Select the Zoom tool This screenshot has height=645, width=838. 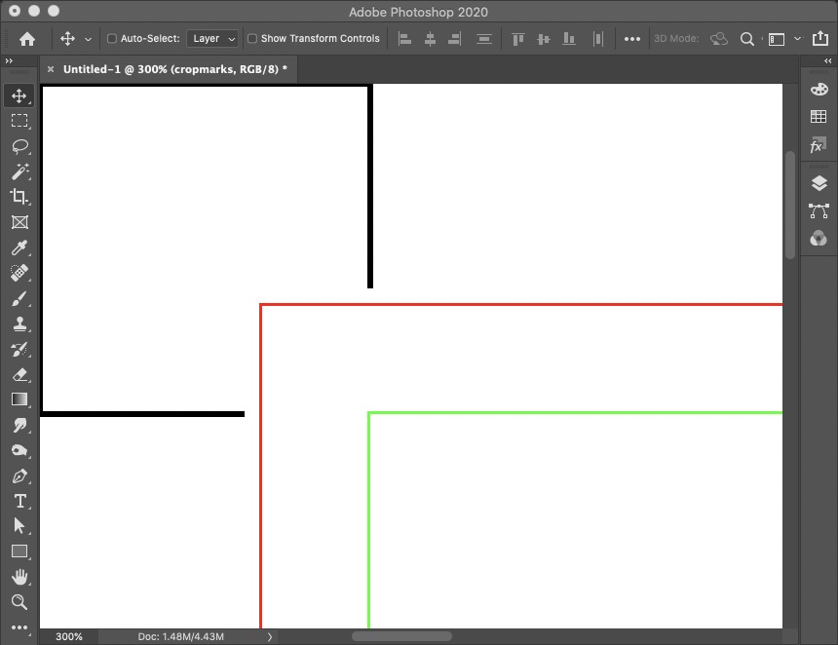pos(19,602)
